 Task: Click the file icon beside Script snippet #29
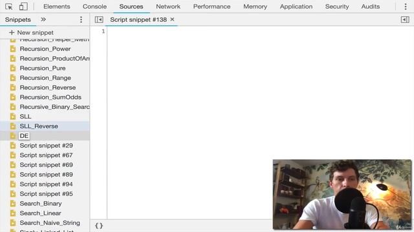[x=13, y=146]
